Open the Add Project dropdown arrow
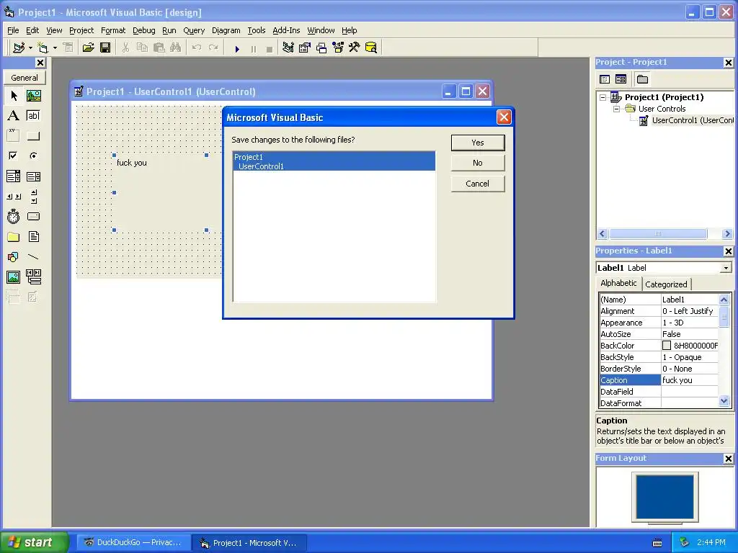Image resolution: width=738 pixels, height=553 pixels. pyautogui.click(x=30, y=48)
